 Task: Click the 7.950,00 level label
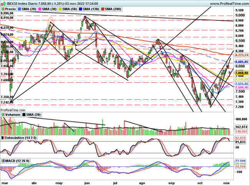coord(7,66)
